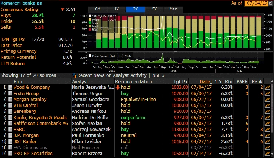Click the analyst table scrollbar down arrow
Viewport: 274px width, 158px height.
pyautogui.click(x=272, y=154)
